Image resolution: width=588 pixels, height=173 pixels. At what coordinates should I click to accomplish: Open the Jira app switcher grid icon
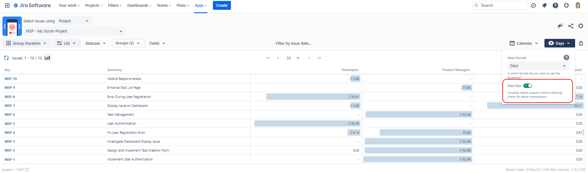click(7, 6)
